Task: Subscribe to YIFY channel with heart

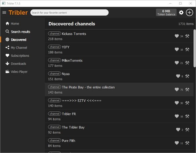Action: [x=177, y=49]
